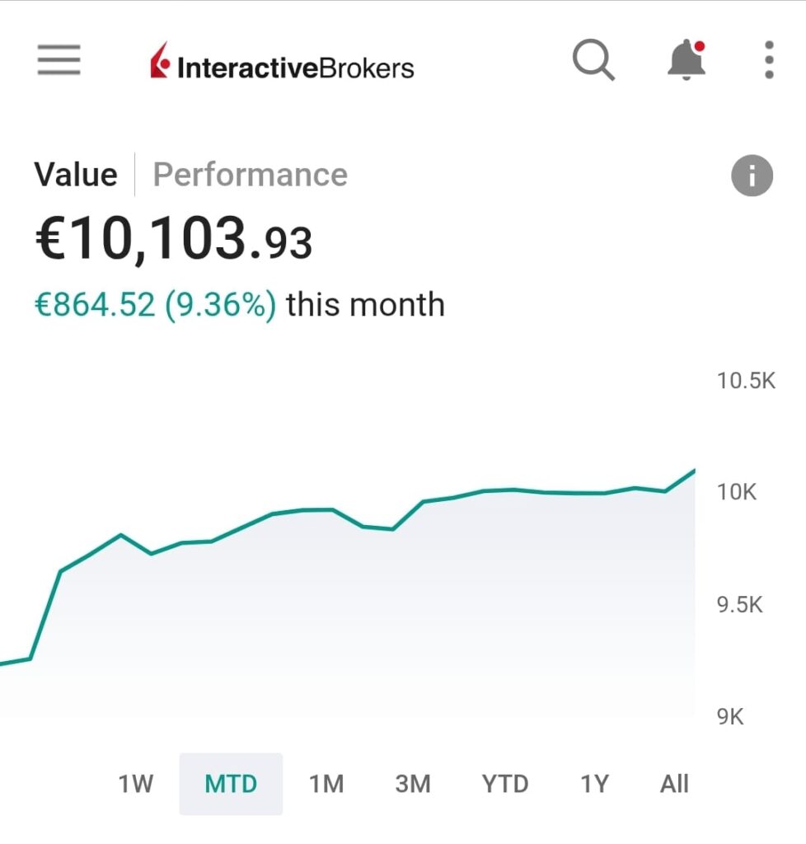The image size is (806, 844).
Task: Tap the €10,103.93 account value
Action: pos(173,241)
